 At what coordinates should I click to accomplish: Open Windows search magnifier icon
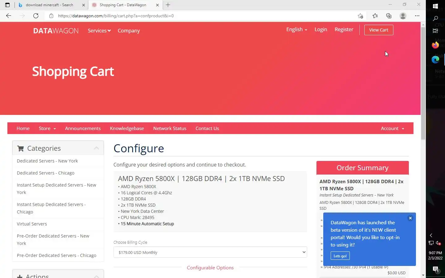click(435, 19)
